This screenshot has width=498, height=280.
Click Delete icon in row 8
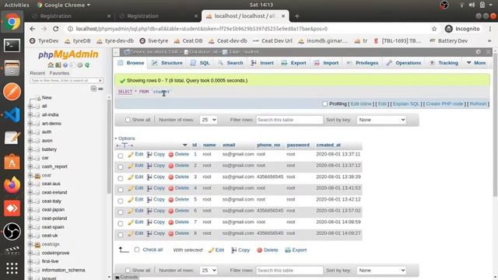pyautogui.click(x=171, y=233)
